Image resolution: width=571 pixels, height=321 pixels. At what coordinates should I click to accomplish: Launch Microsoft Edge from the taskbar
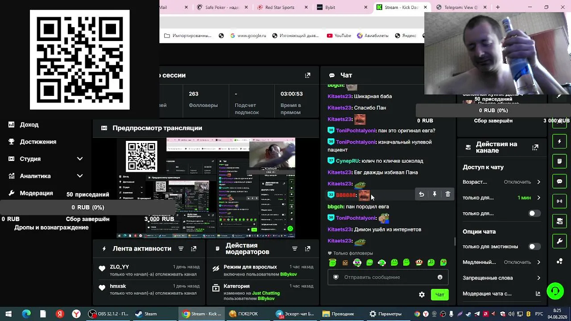(26, 314)
